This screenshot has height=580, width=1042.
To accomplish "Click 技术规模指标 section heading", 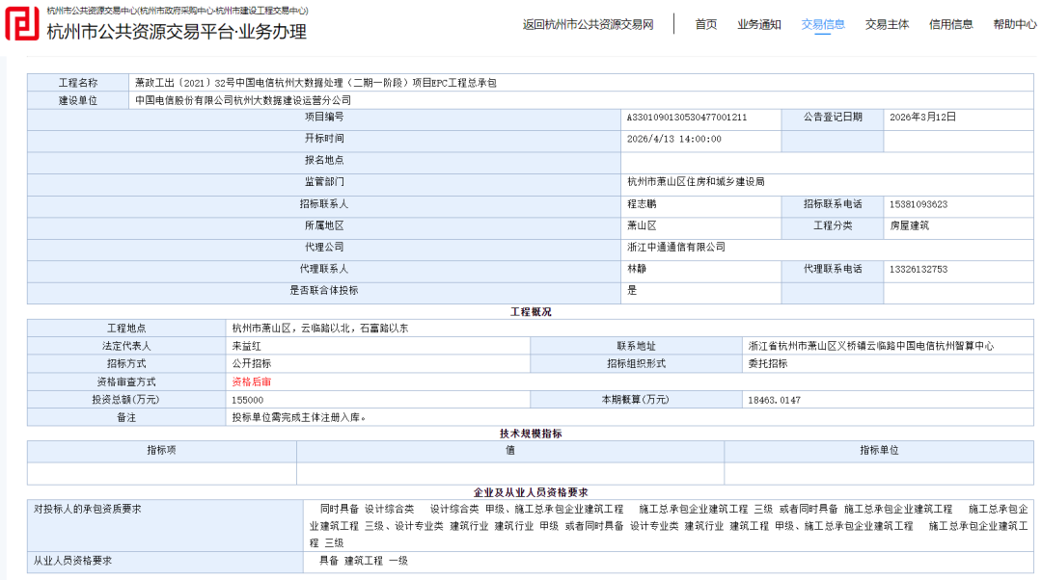I will (531, 434).
